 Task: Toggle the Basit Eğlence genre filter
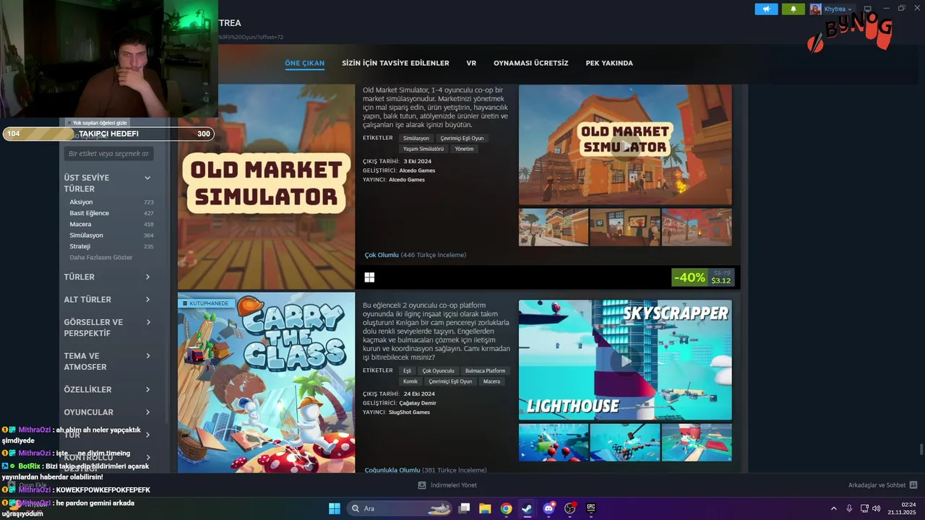click(111, 213)
